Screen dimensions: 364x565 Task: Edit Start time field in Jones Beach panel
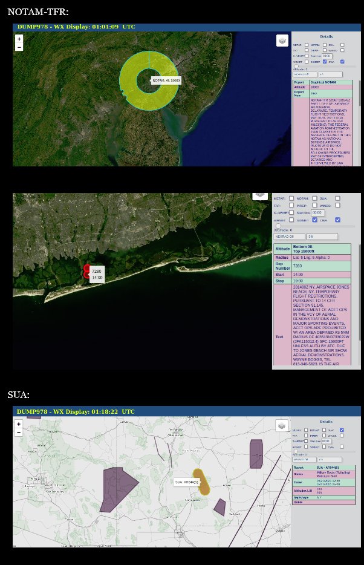318,212
